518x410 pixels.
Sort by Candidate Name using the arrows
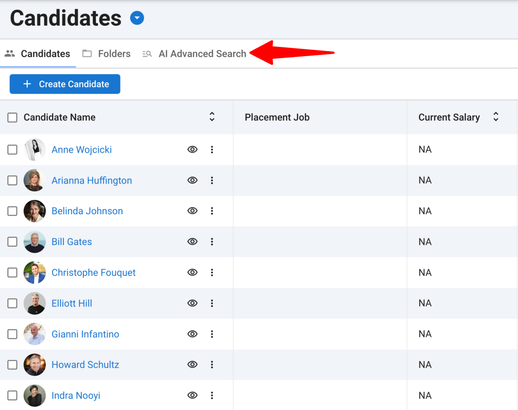coord(212,117)
